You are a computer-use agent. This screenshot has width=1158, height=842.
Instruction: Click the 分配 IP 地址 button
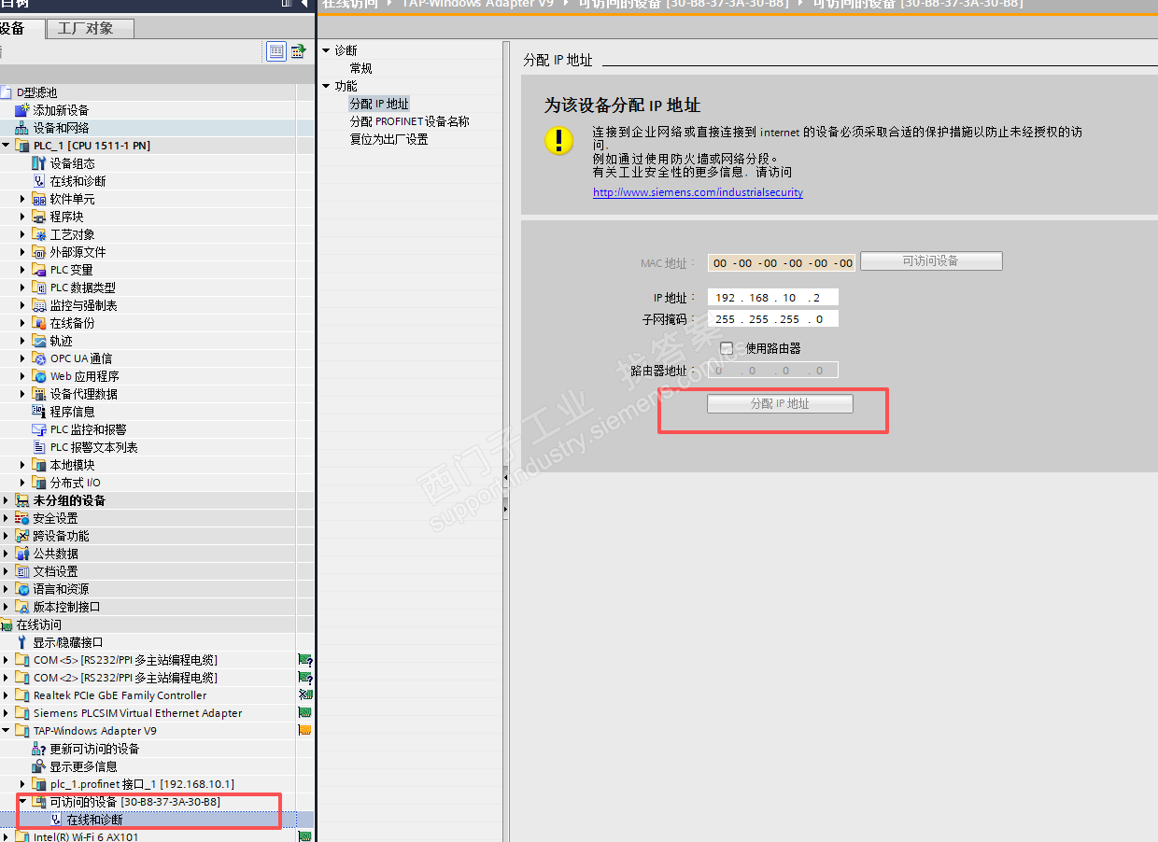point(780,404)
